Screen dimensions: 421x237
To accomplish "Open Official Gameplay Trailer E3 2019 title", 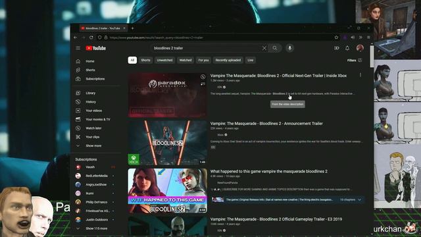I will [276, 219].
